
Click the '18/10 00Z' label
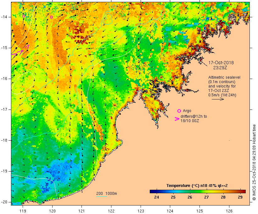(190, 121)
